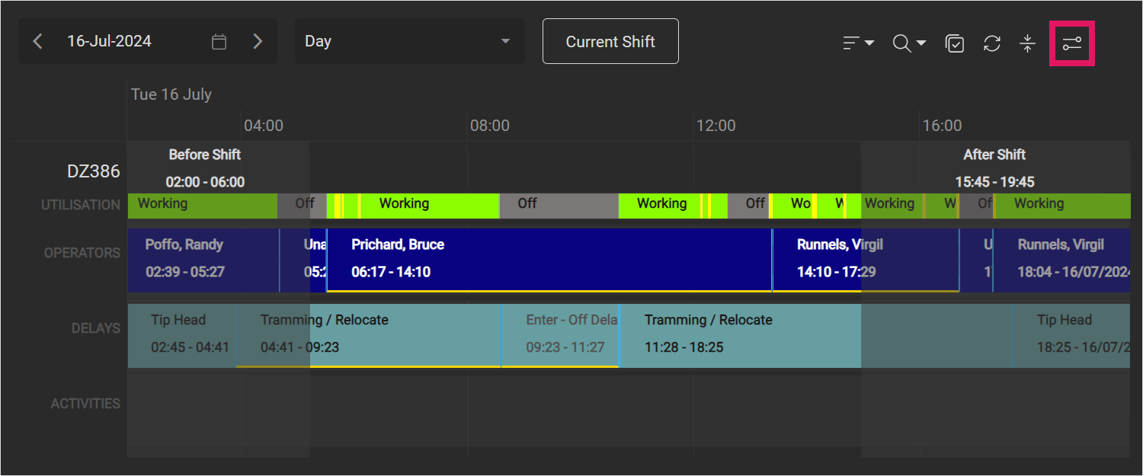The height and width of the screenshot is (476, 1143).
Task: Select Tramming / Relocate 04:41 - 09:23 delay
Action: pos(368,335)
